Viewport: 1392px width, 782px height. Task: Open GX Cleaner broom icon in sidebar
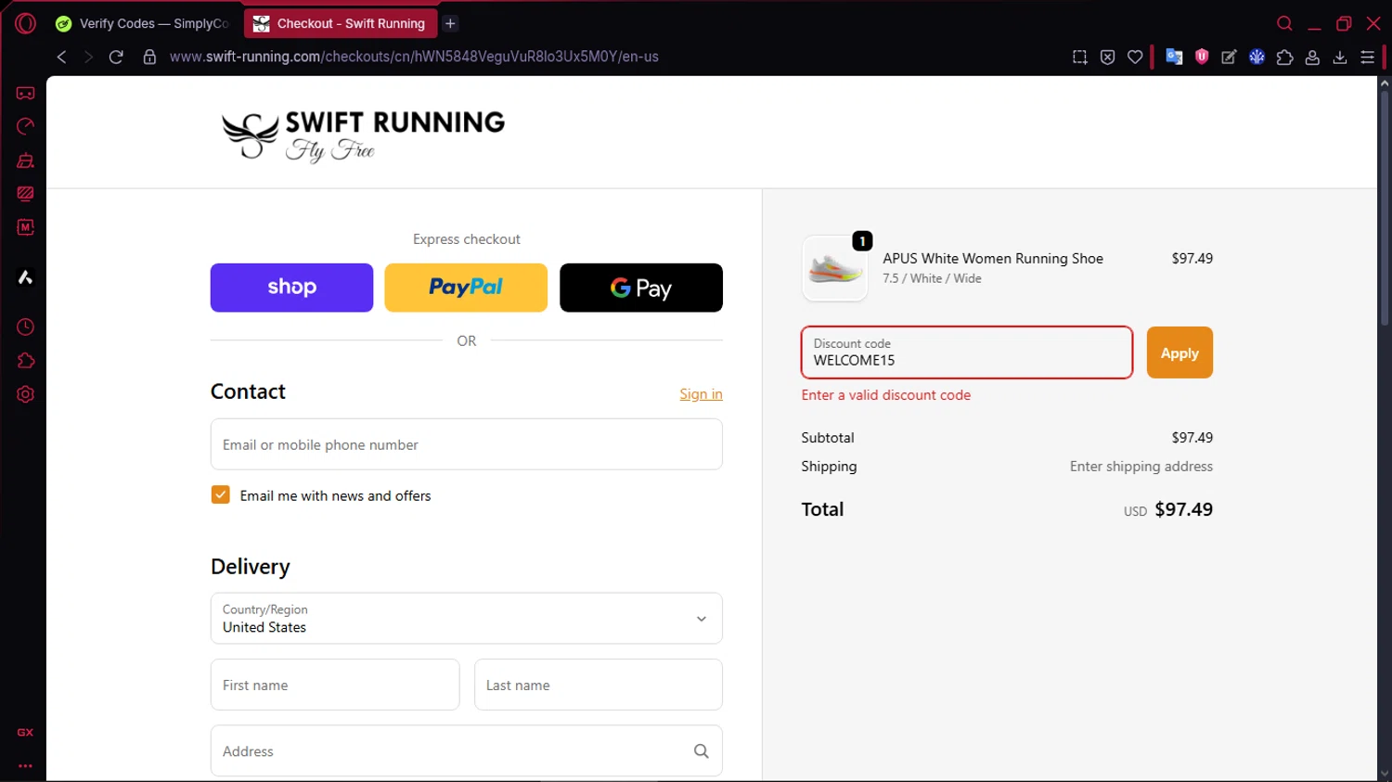[x=25, y=160]
